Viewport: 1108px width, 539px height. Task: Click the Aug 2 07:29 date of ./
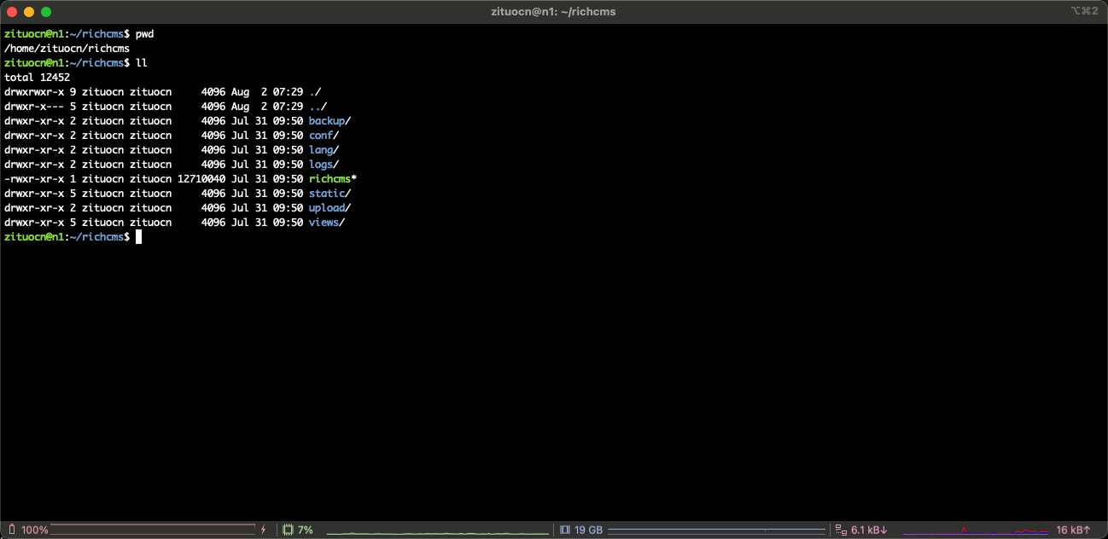[x=267, y=92]
